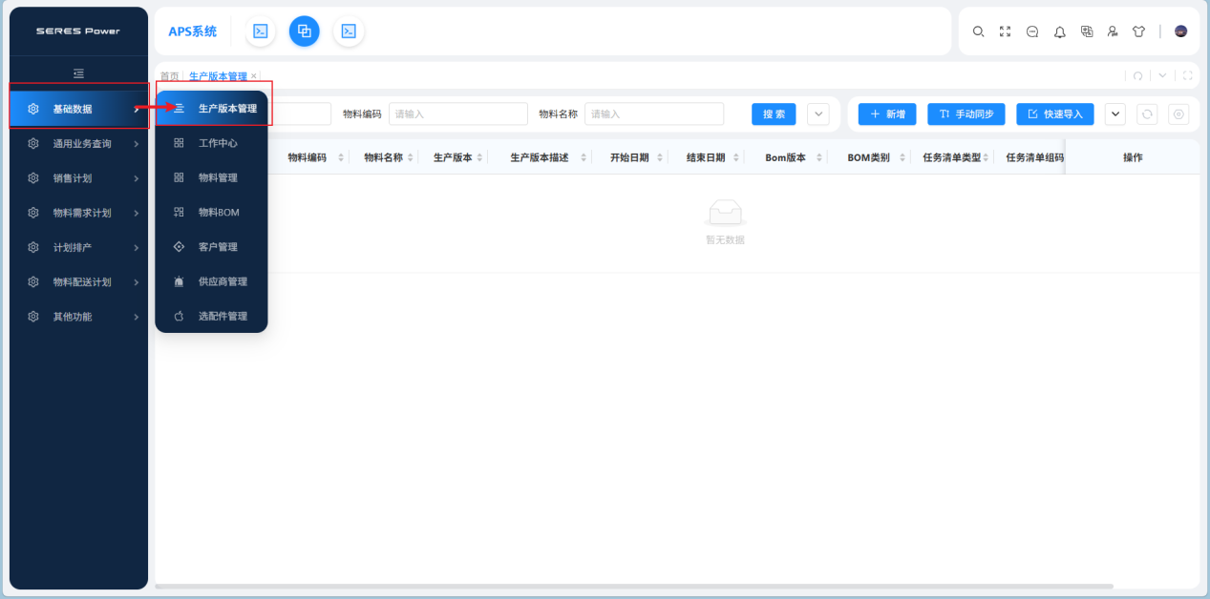The height and width of the screenshot is (599, 1210).
Task: Expand more search filters next to 搜索
Action: point(818,114)
